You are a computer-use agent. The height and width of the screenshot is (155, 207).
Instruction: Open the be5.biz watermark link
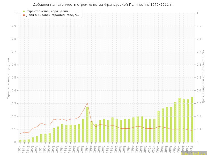click(194, 153)
